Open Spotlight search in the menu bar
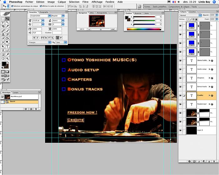The image size is (219, 175). pos(214,2)
